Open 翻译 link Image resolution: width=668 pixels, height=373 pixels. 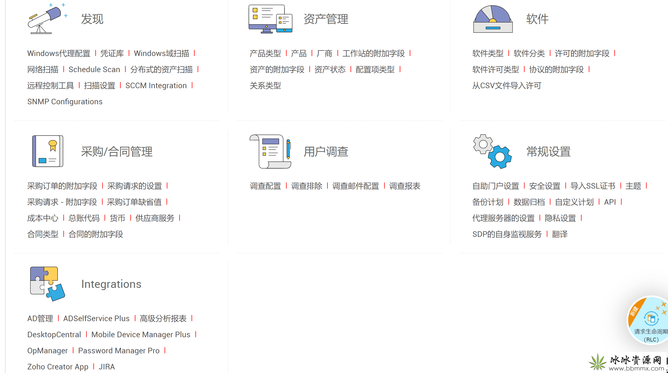560,234
